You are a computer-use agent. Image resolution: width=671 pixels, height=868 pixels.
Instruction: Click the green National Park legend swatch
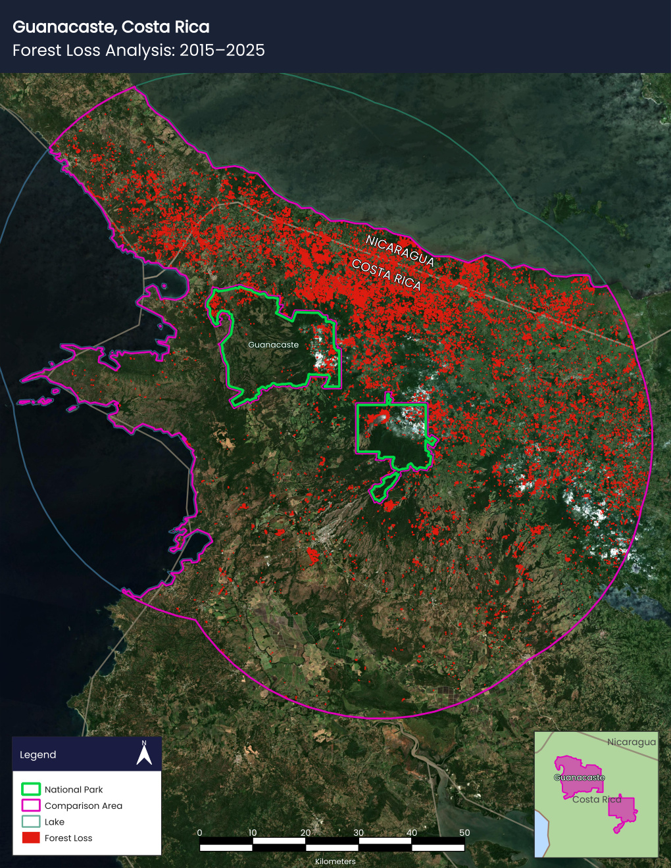coord(31,789)
